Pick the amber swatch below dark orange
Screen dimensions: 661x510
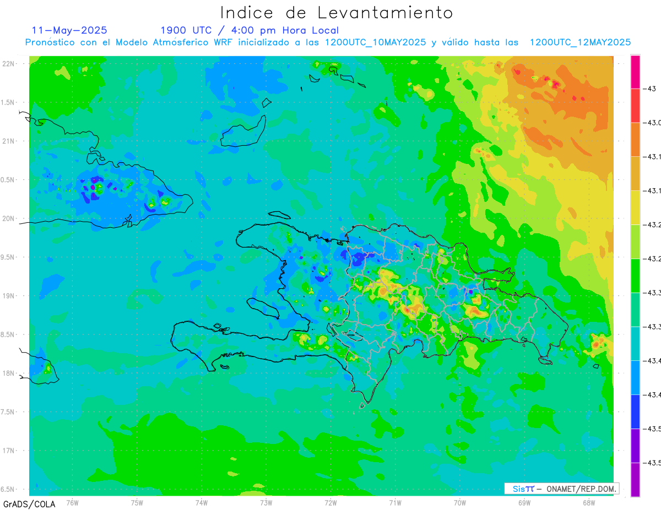(635, 174)
